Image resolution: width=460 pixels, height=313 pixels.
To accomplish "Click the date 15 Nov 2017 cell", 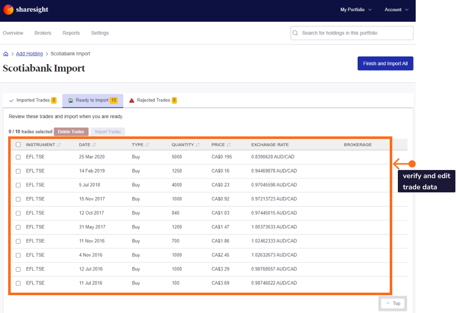I will [x=92, y=199].
